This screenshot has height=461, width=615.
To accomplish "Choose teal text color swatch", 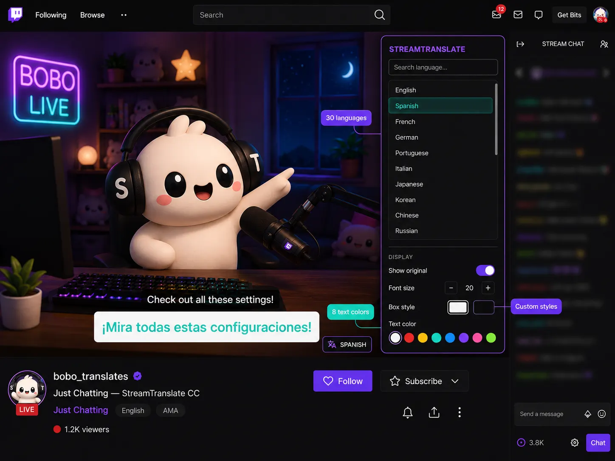I will pyautogui.click(x=436, y=338).
